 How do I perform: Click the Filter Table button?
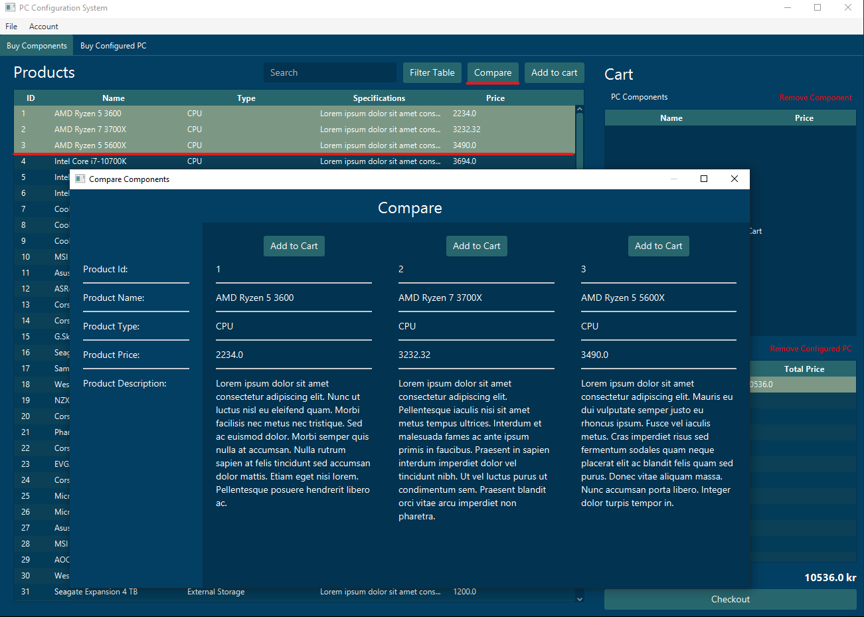[432, 73]
